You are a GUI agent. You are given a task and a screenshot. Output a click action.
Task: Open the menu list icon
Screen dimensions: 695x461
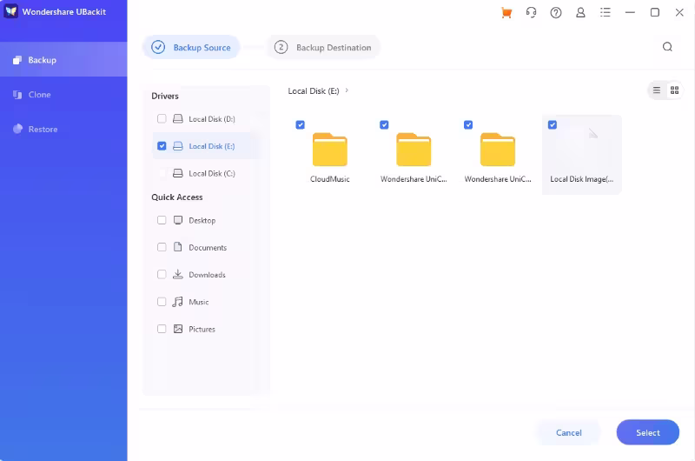[x=606, y=12]
